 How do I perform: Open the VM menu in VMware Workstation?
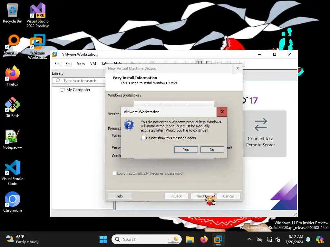93,64
